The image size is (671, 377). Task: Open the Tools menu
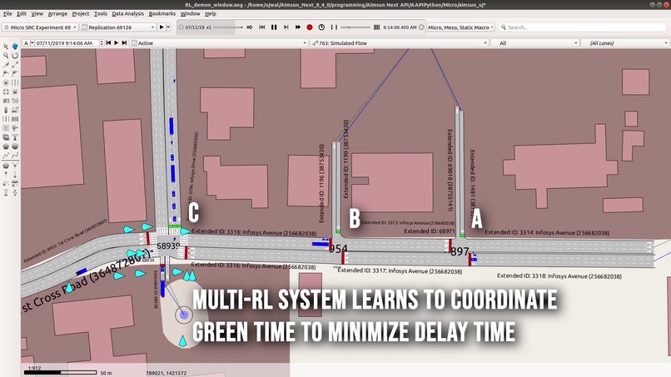[x=101, y=13]
